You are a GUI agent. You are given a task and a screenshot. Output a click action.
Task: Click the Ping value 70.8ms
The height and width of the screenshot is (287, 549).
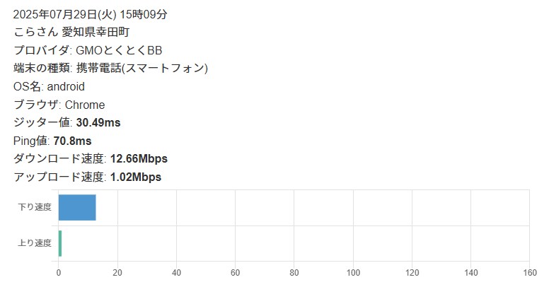72,141
